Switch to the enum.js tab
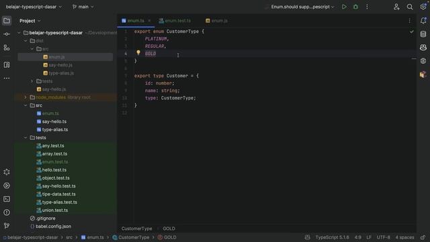 [x=216, y=21]
